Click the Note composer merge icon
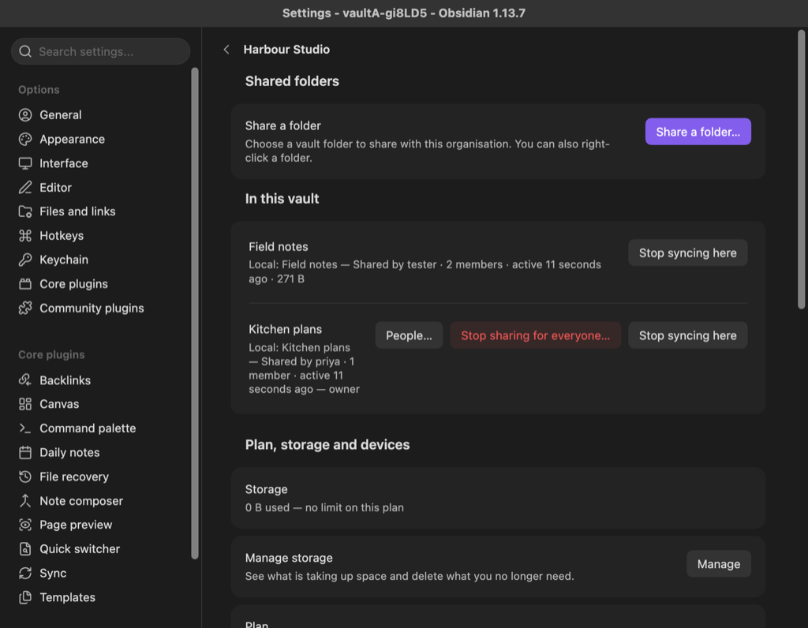The height and width of the screenshot is (628, 808). point(25,501)
